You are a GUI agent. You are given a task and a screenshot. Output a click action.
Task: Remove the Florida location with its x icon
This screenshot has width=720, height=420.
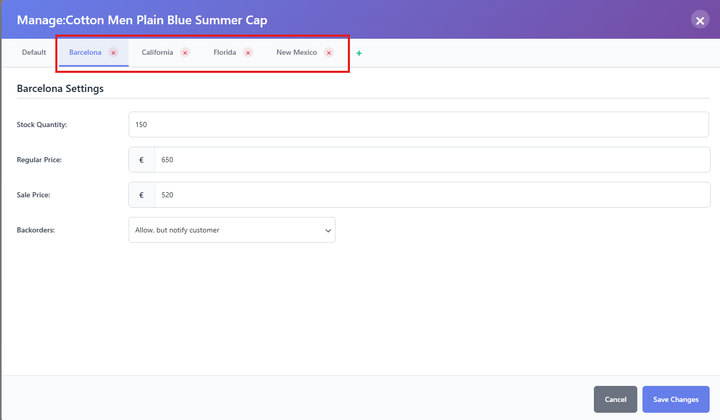pos(248,53)
